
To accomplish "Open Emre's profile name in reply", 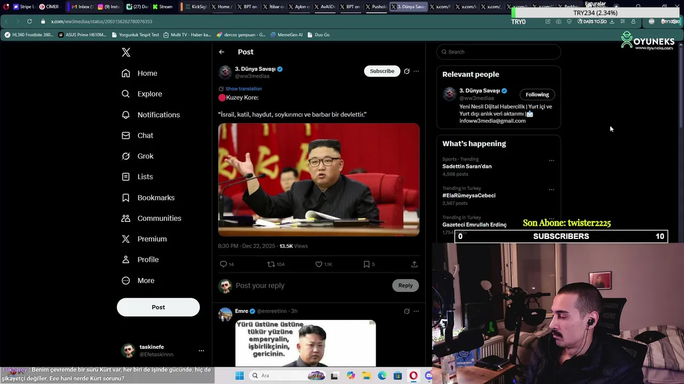I will pos(242,311).
